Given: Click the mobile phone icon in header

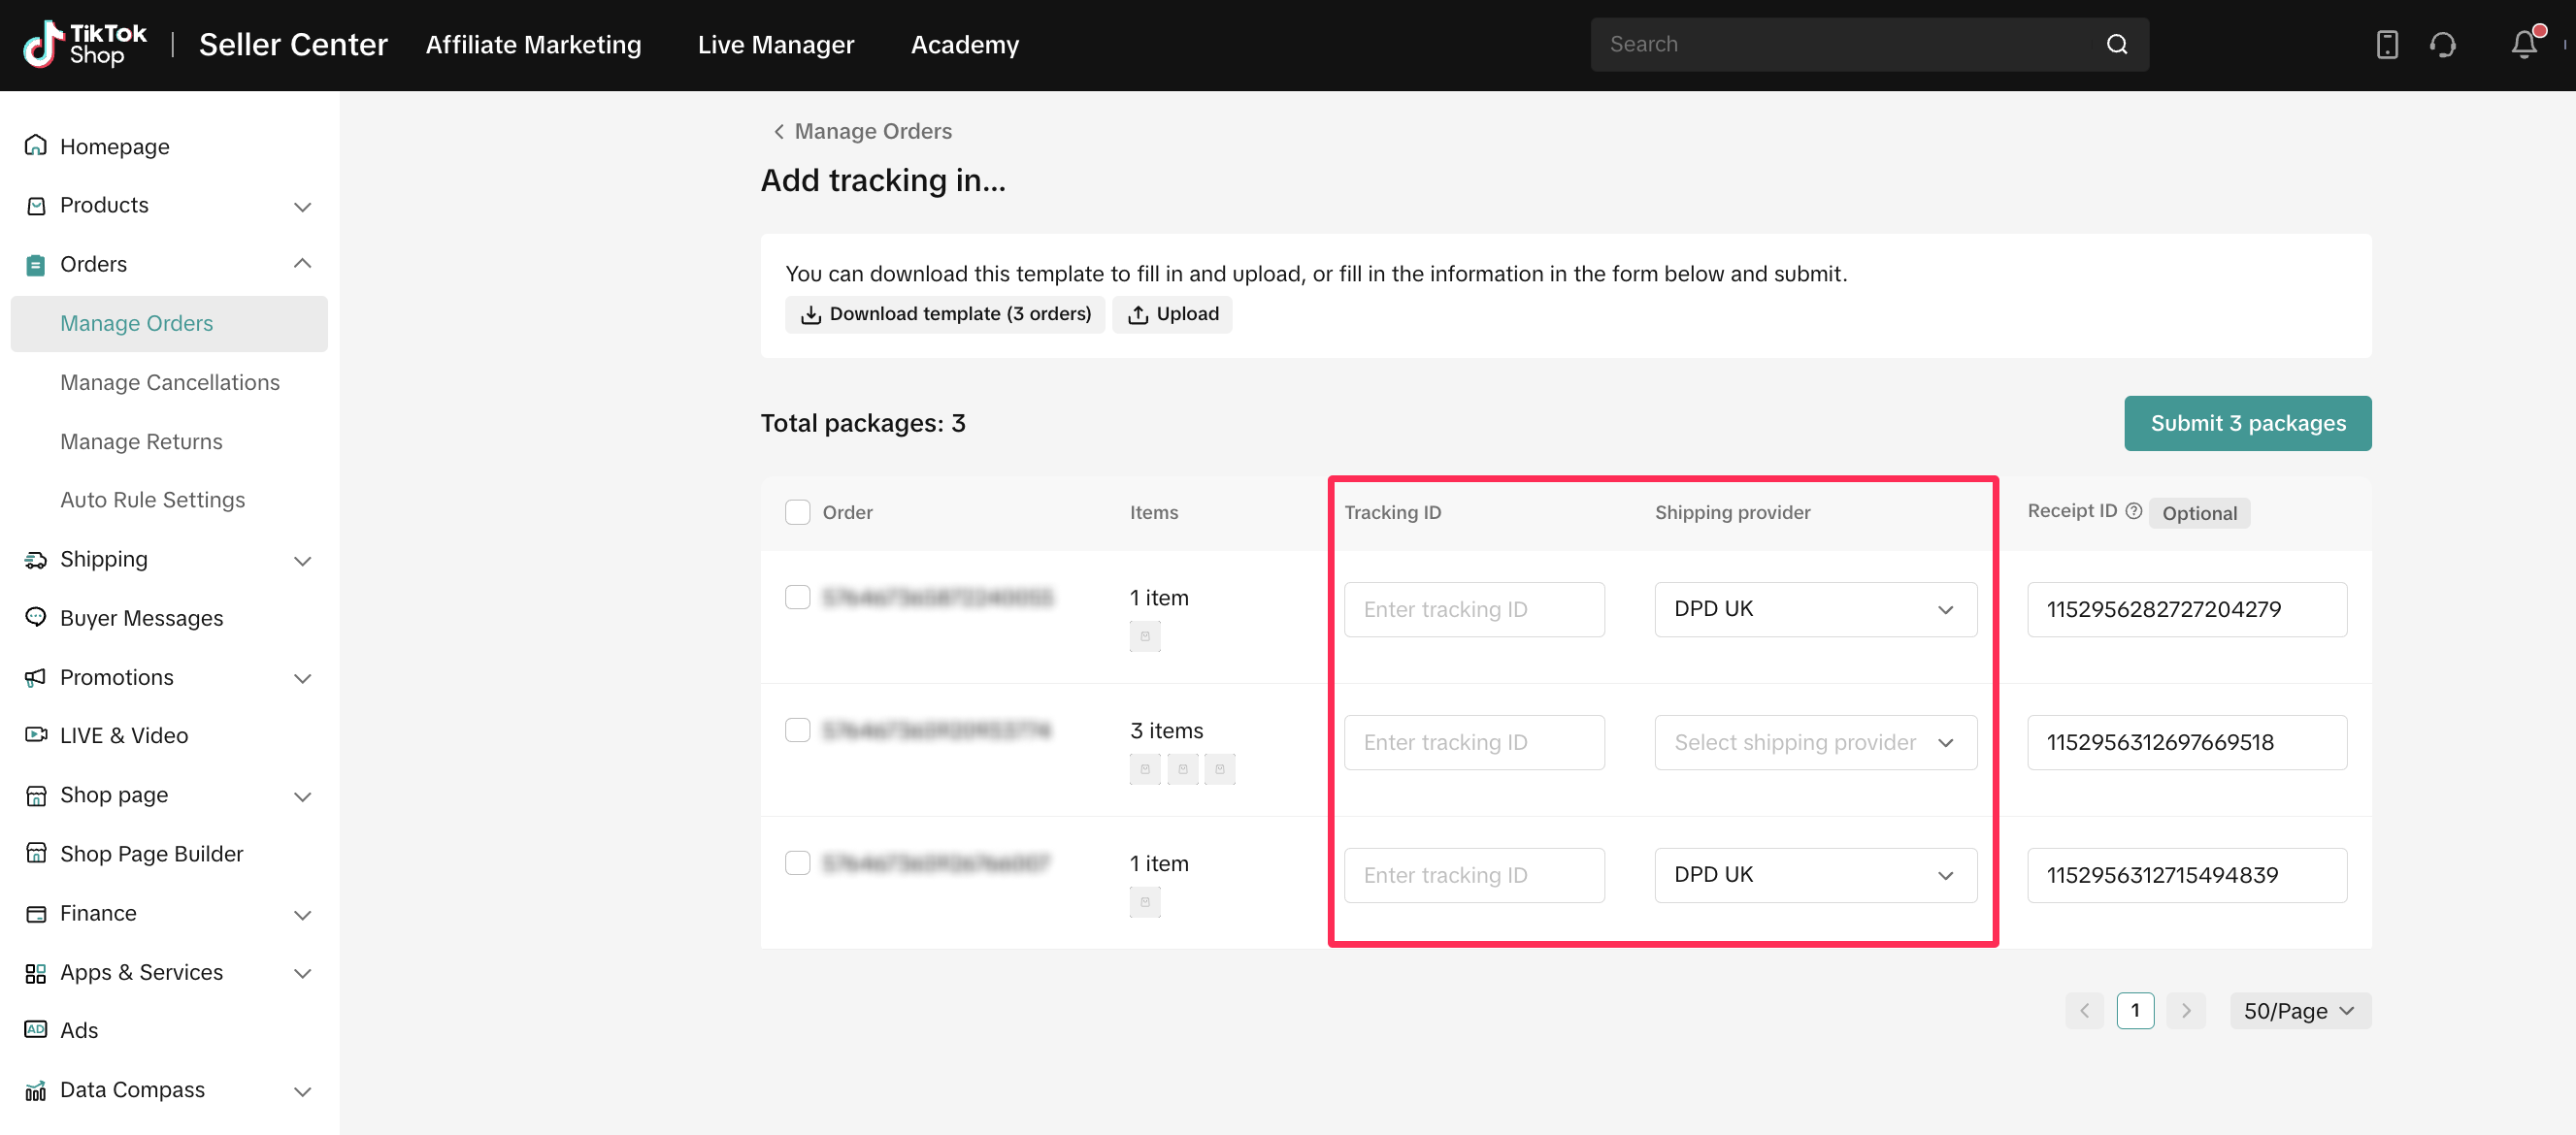Looking at the screenshot, I should (x=2386, y=44).
